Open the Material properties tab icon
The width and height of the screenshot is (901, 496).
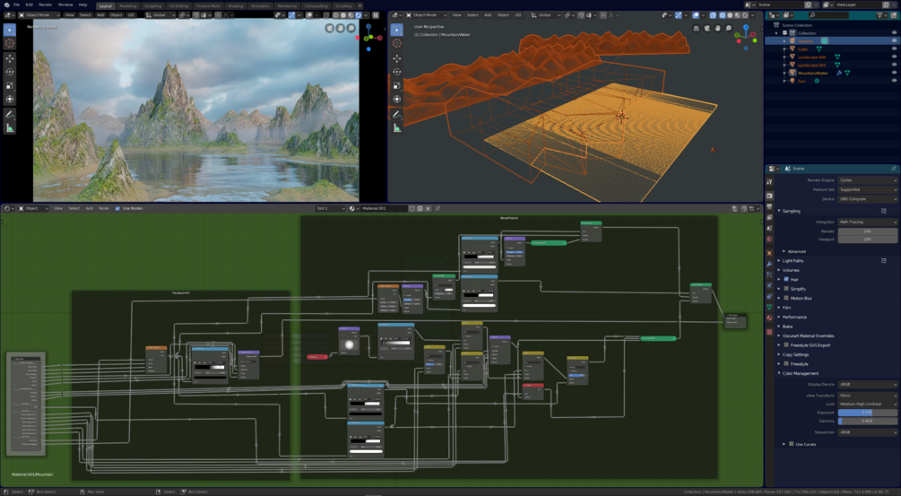(x=769, y=318)
